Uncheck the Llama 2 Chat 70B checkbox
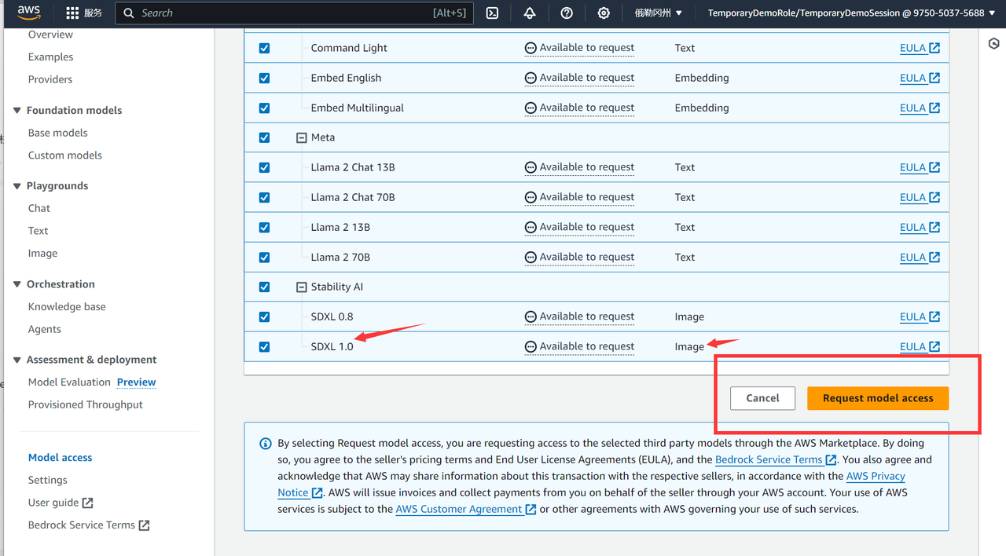 [x=264, y=197]
